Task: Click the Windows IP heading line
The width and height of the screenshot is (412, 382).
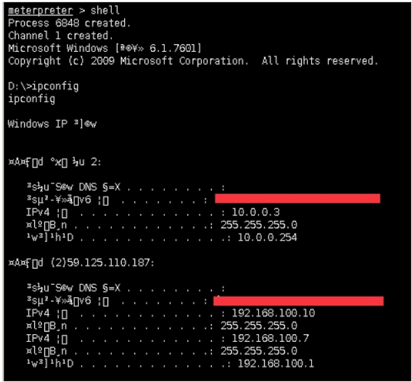Action: tap(52, 124)
